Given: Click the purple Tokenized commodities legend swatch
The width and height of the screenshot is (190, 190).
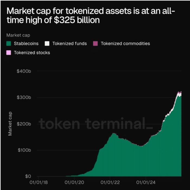Looking at the screenshot, I should click(x=96, y=44).
